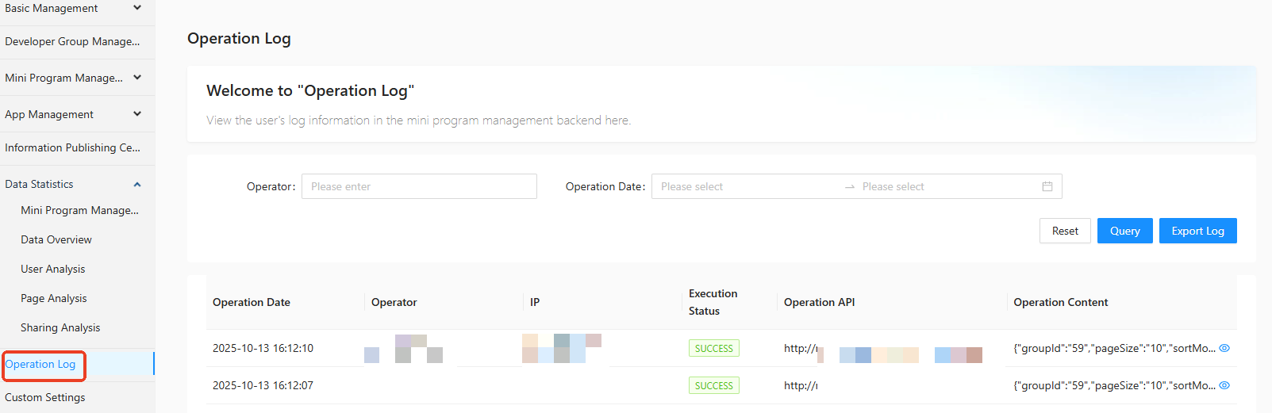View content details of 16:12:10 log entry
The image size is (1272, 413).
tap(1224, 348)
